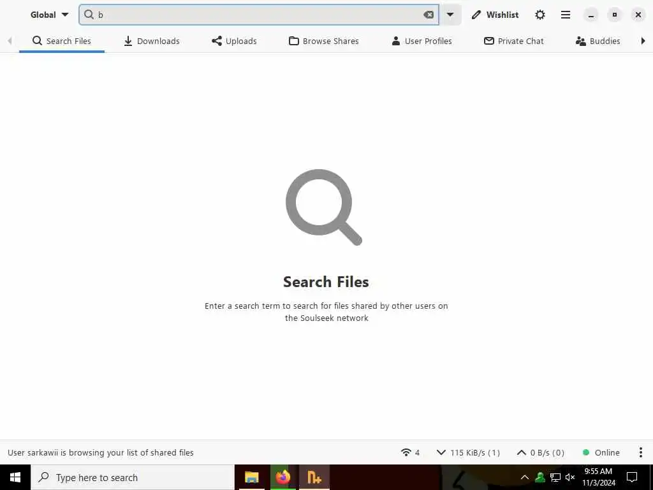This screenshot has width=653, height=490.
Task: Click the green user tray icon
Action: coord(540,477)
